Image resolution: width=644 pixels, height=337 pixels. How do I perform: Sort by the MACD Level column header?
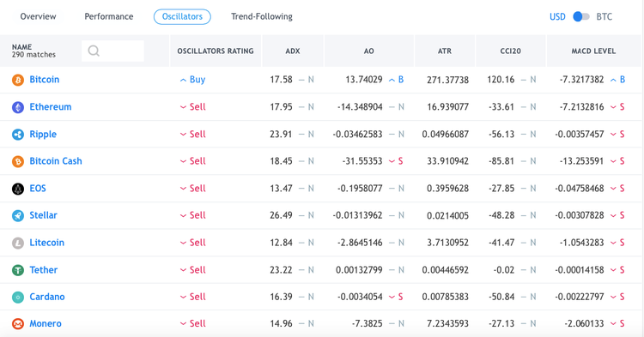click(x=593, y=51)
